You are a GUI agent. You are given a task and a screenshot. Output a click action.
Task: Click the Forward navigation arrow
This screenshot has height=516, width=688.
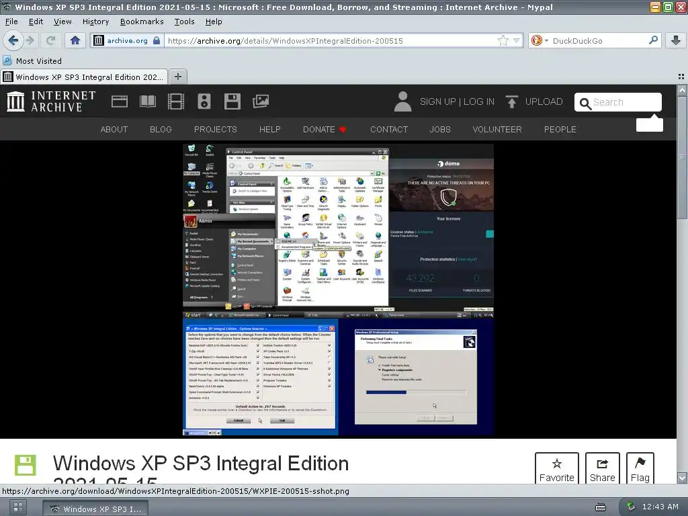click(x=30, y=41)
